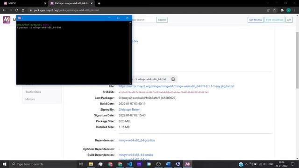Open the notification center
Image resolution: width=299 pixels, height=168 pixels.
tap(292, 164)
